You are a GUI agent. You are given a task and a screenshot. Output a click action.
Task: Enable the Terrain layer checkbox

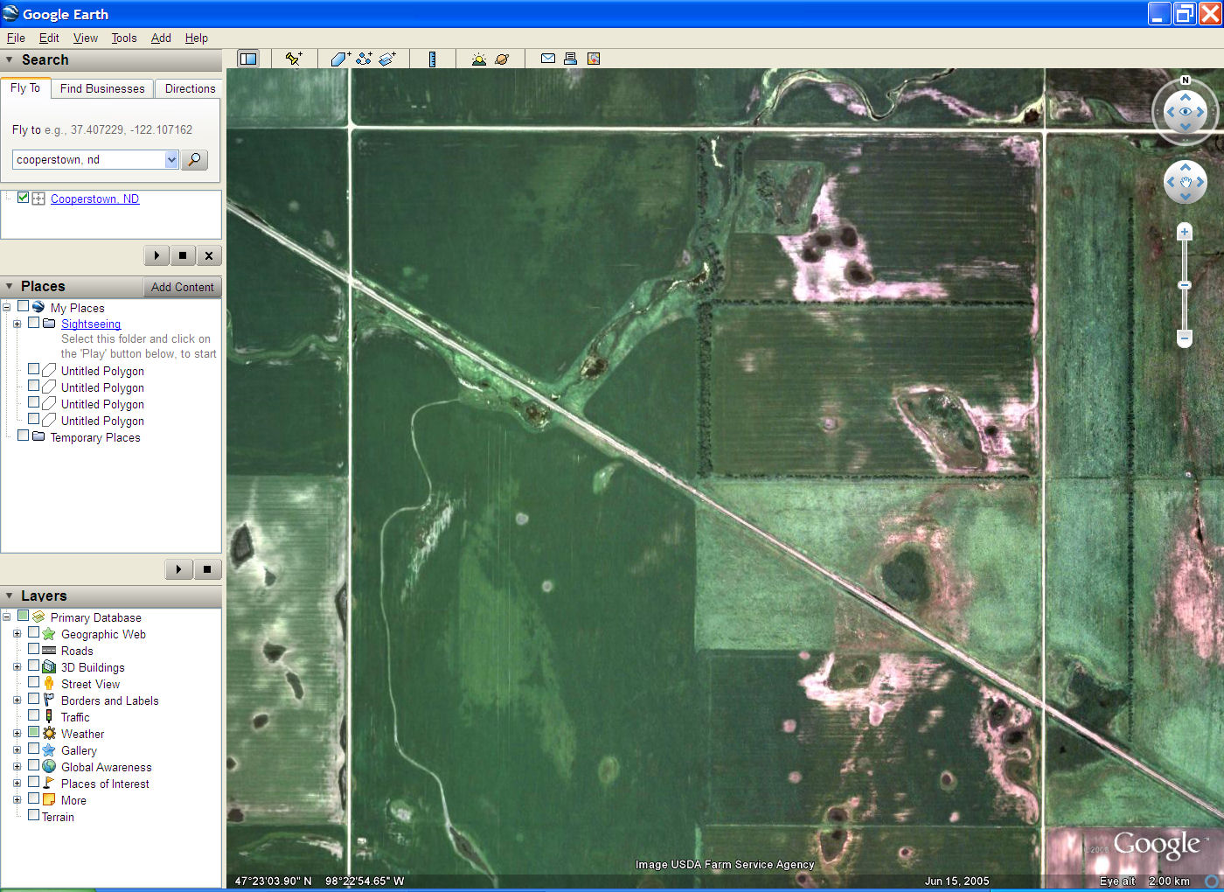[x=33, y=815]
